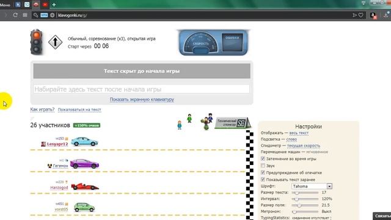This screenshot has width=391, height=220.
Task: Click the avatar icon beside Гегемон
Action: coord(49,166)
